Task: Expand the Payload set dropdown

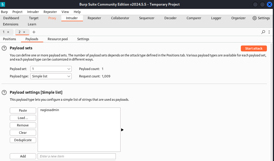Action: (x=51, y=69)
